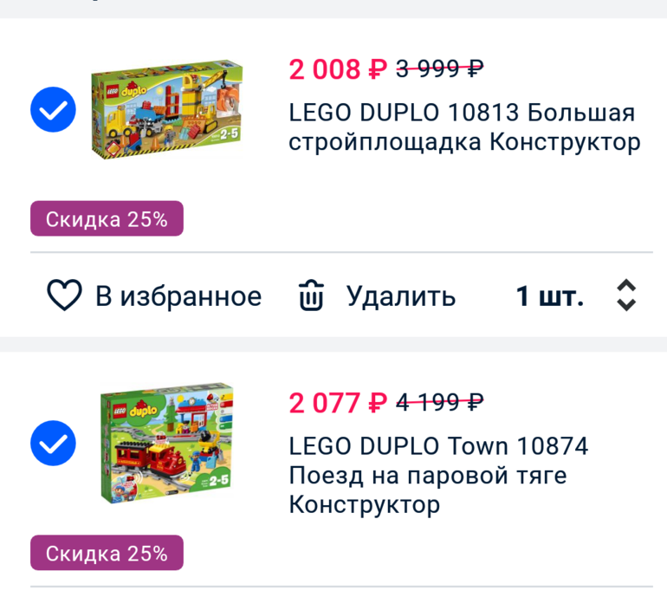Viewport: 667px width, 597px height.
Task: Tap the 'В избранное' label
Action: (x=178, y=296)
